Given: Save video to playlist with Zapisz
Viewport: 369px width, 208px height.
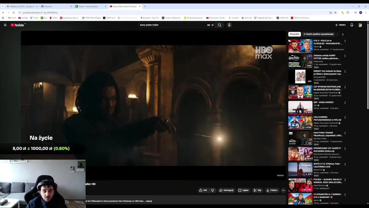Looking at the screenshot, I should pos(244,190).
